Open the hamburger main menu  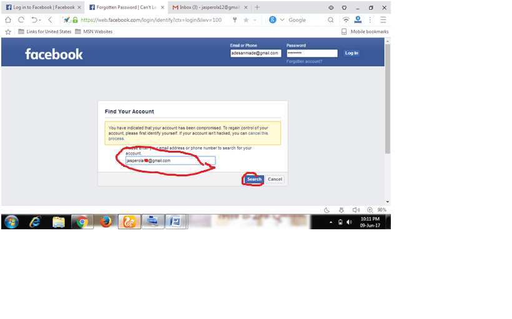383,20
